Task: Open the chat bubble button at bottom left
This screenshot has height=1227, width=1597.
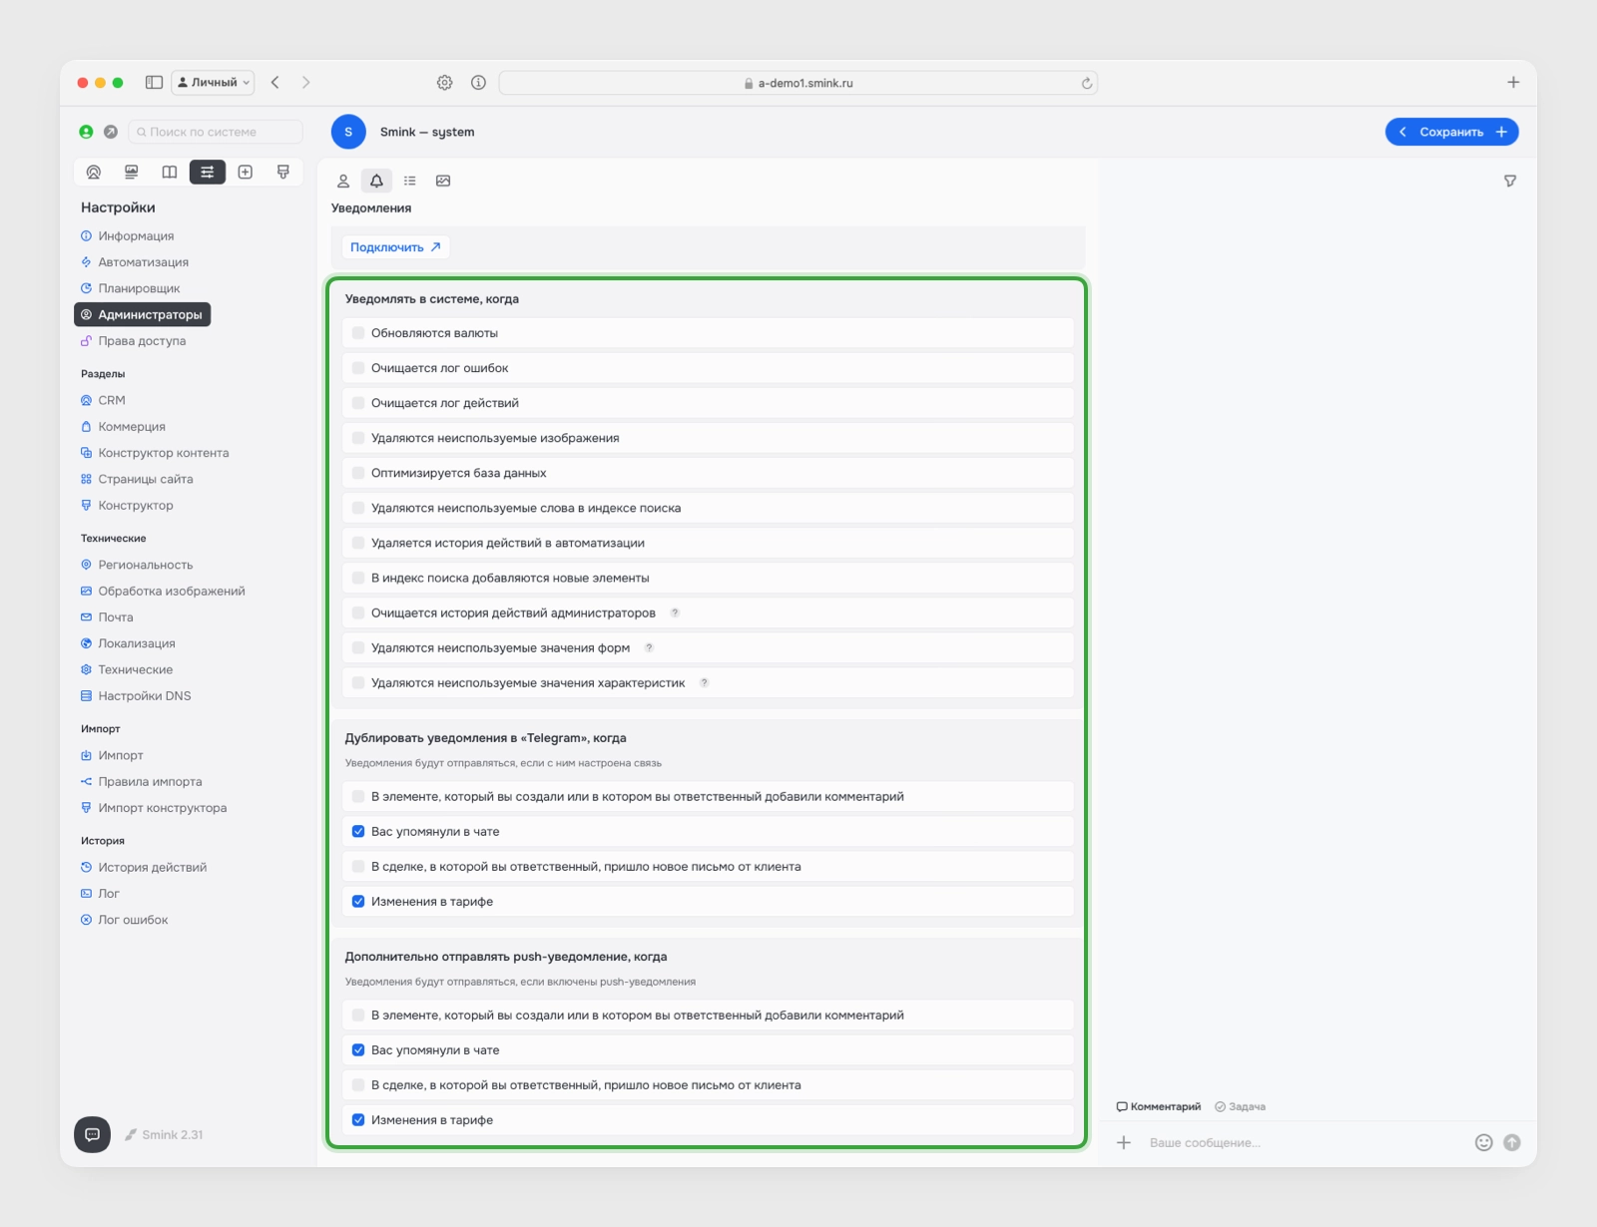Action: coord(92,1134)
